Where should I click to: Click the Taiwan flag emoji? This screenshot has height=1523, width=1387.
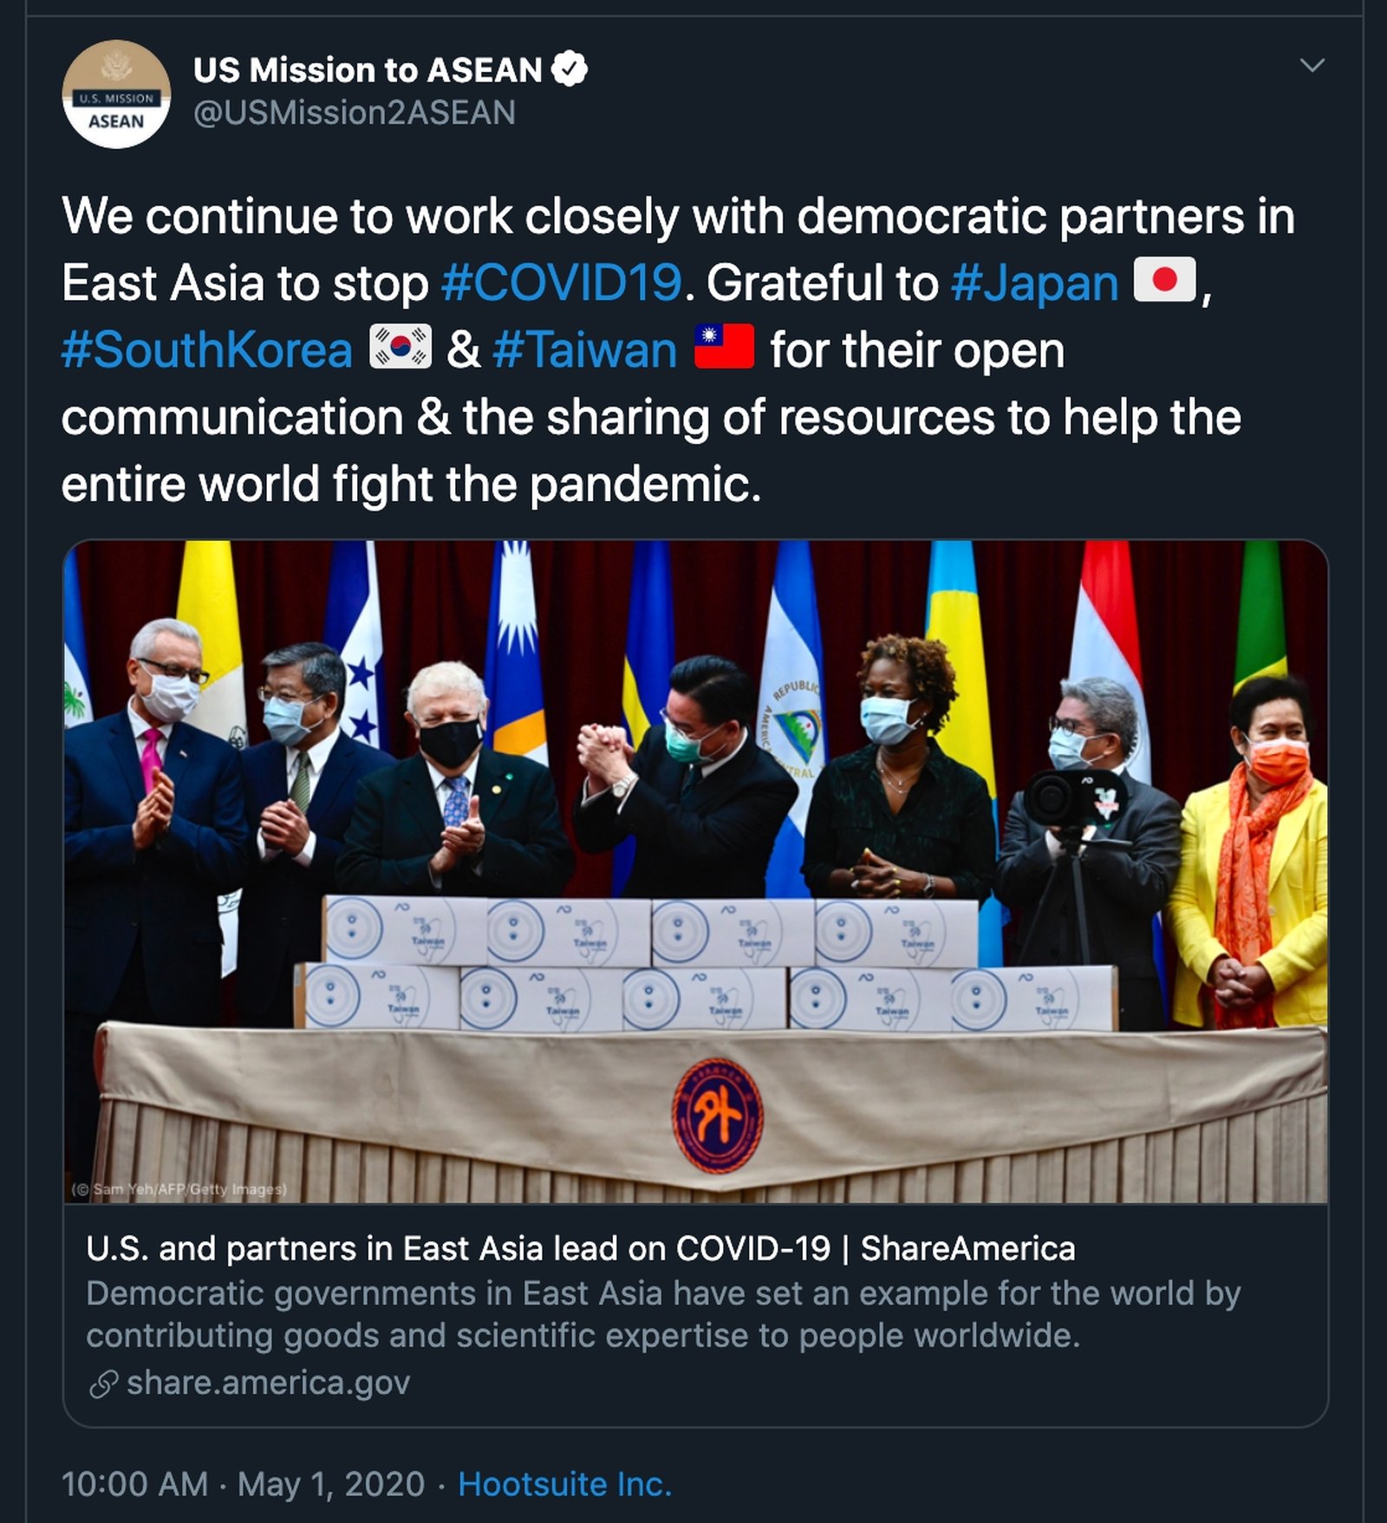pos(725,347)
